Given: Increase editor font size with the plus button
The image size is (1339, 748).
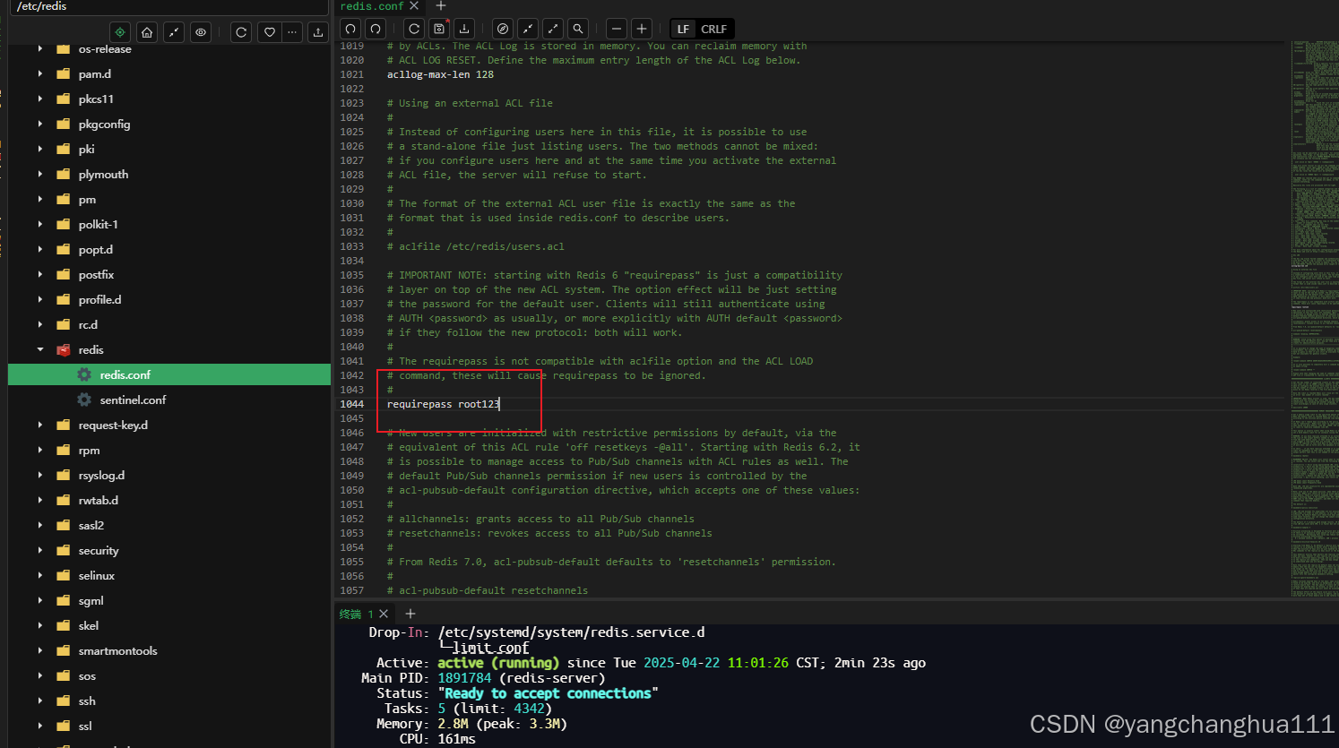Looking at the screenshot, I should [x=642, y=28].
